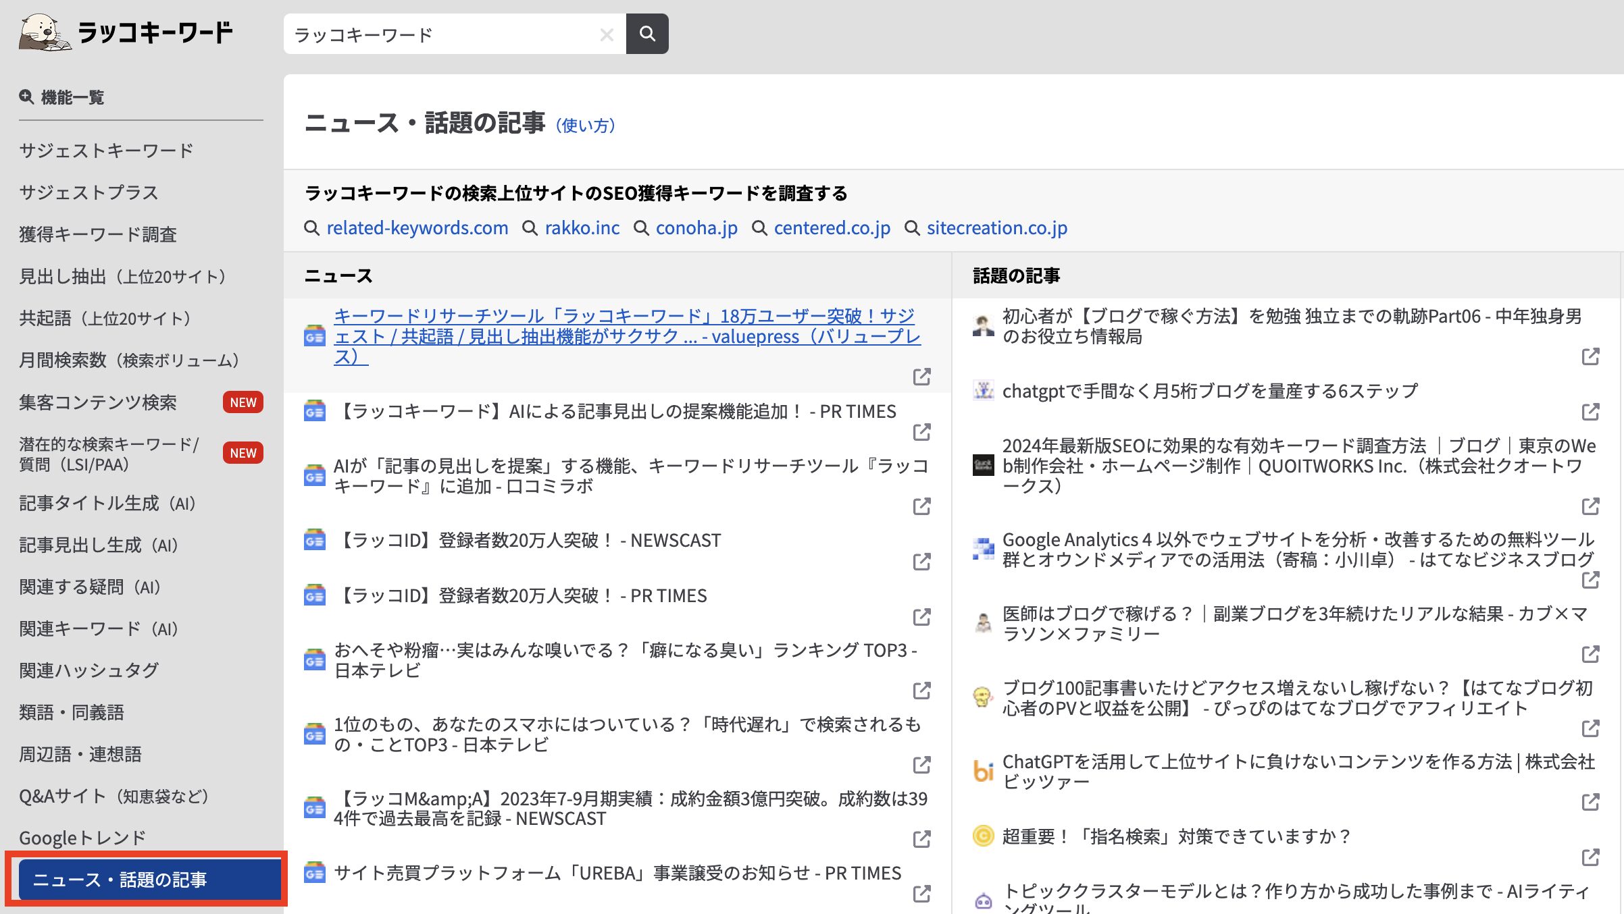Open rakko.inc link
This screenshot has width=1624, height=914.
582,228
